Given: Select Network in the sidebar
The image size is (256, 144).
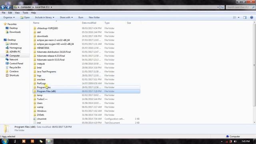Looking at the screenshot, I should pos(14,60).
